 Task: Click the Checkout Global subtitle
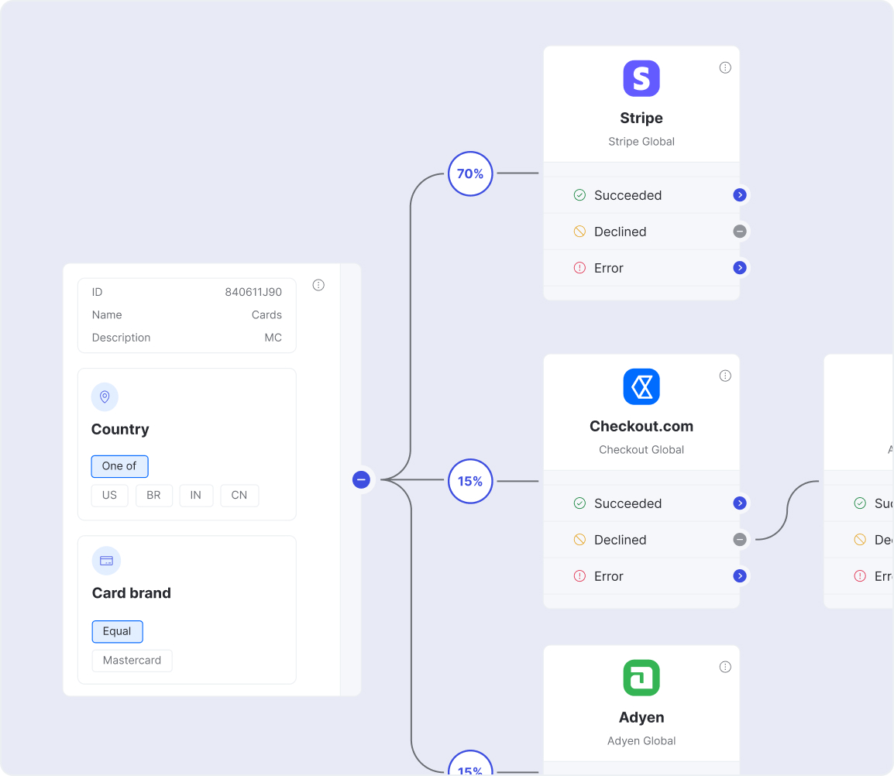pos(641,450)
